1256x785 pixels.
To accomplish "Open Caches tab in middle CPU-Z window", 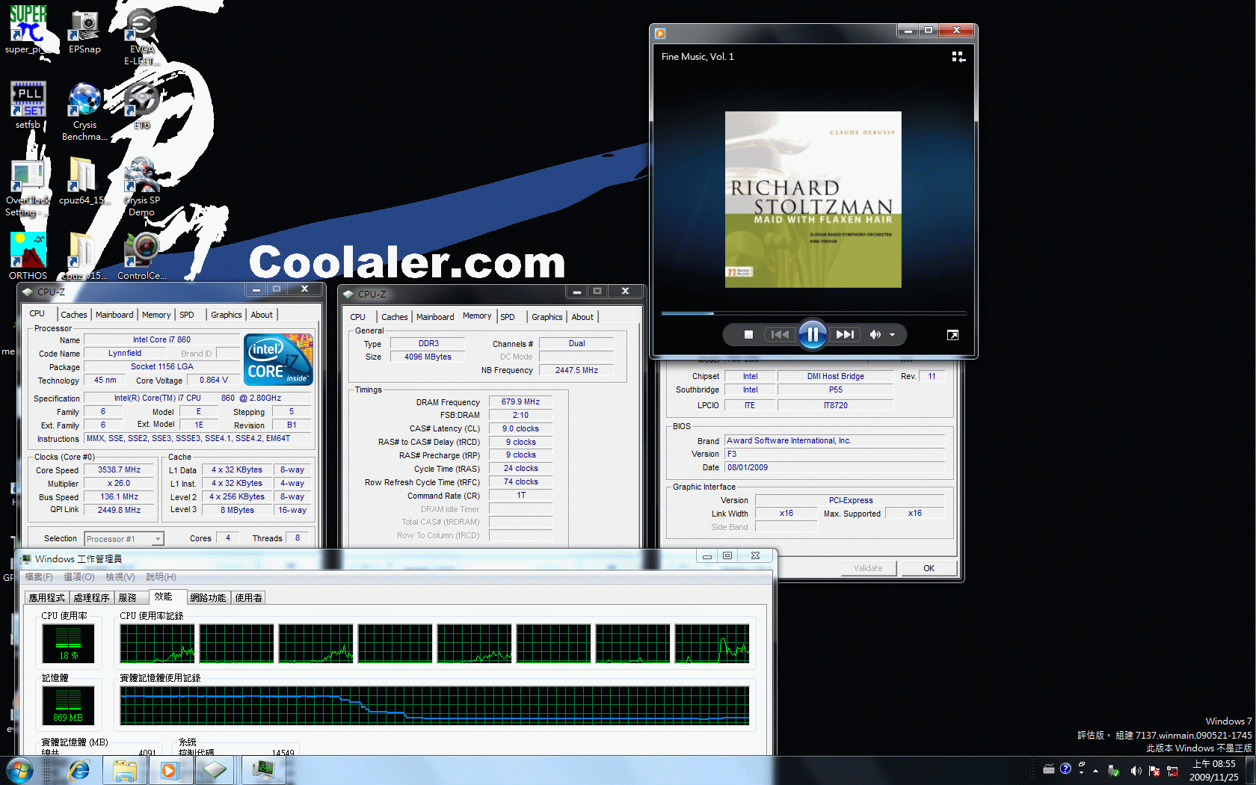I will click(395, 318).
